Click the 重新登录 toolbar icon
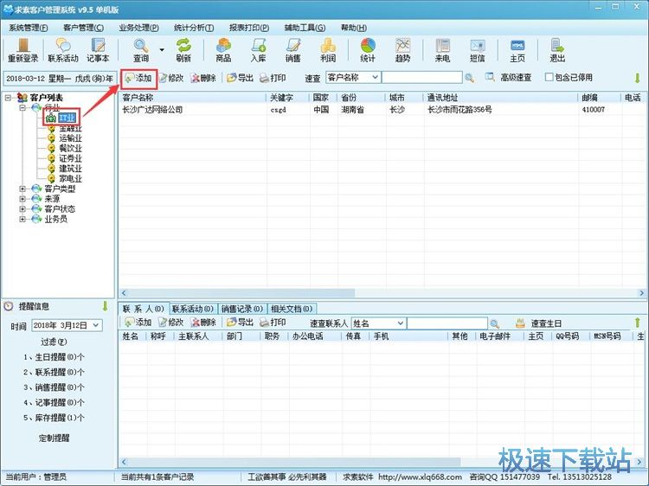Screen dimensions: 649x486 [23, 50]
